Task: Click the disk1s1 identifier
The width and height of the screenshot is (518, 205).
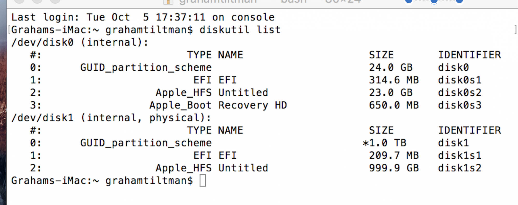Action: click(x=459, y=156)
